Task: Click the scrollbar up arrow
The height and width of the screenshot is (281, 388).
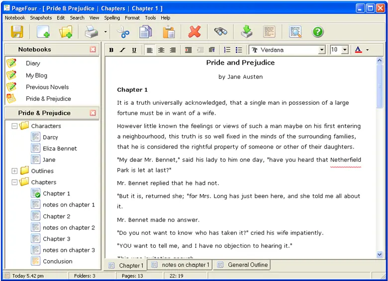Action: [x=380, y=61]
